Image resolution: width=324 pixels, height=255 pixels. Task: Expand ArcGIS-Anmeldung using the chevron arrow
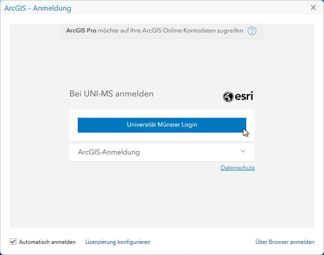[243, 152]
